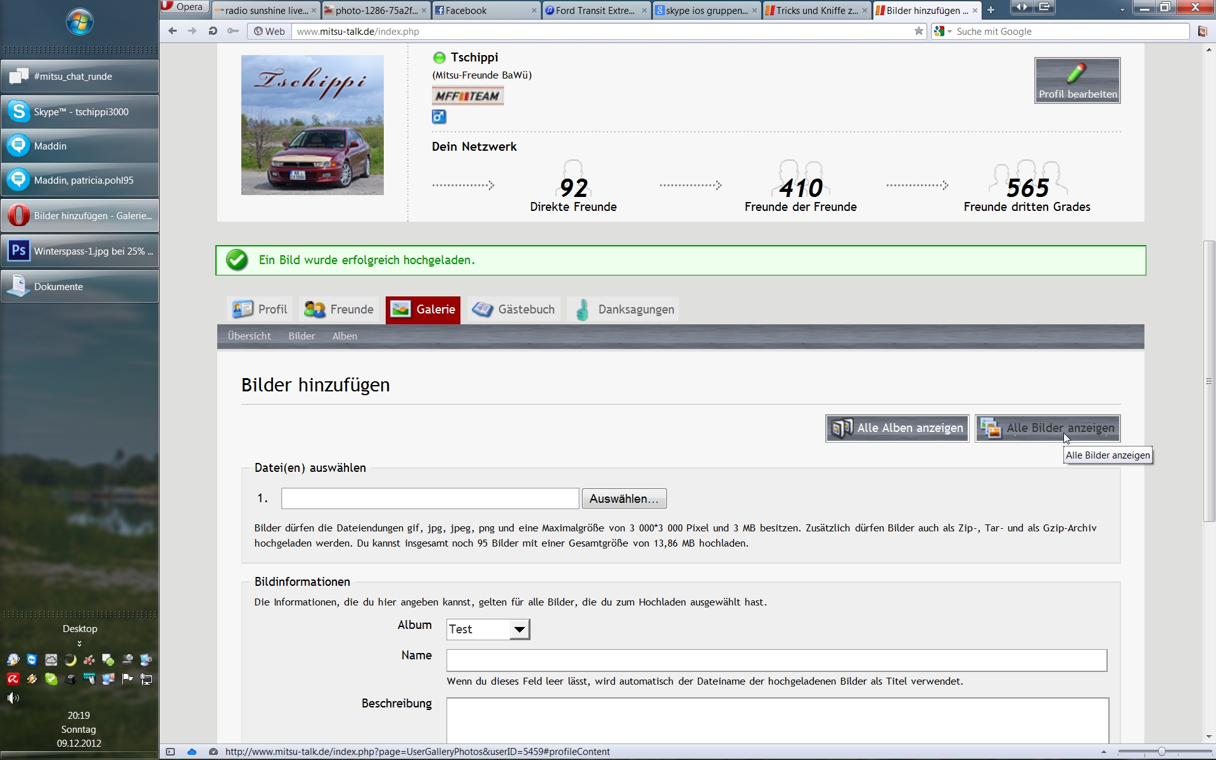Viewport: 1216px width, 760px height.
Task: Open the Opera menu button
Action: (183, 7)
